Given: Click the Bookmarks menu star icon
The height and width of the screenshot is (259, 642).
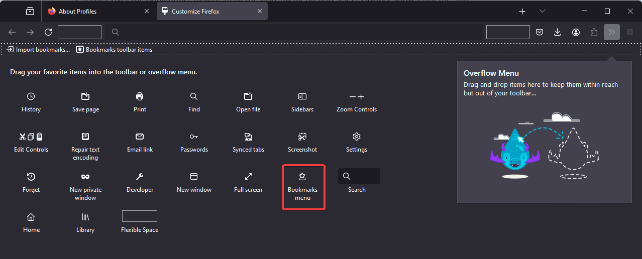Looking at the screenshot, I should 302,177.
